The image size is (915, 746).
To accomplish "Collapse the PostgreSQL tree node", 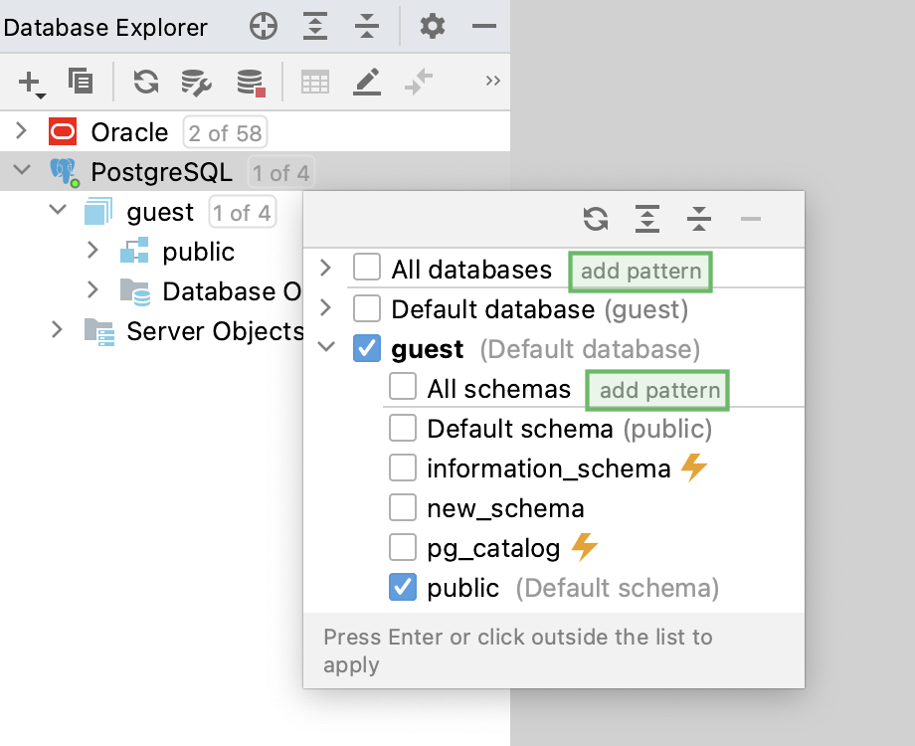I will 22,170.
